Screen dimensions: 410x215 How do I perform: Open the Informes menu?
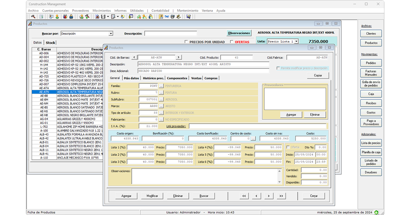120,11
